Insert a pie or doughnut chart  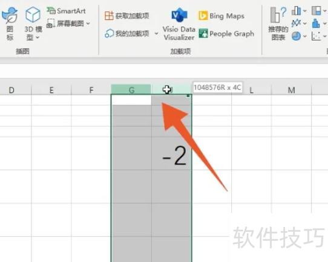(296, 36)
